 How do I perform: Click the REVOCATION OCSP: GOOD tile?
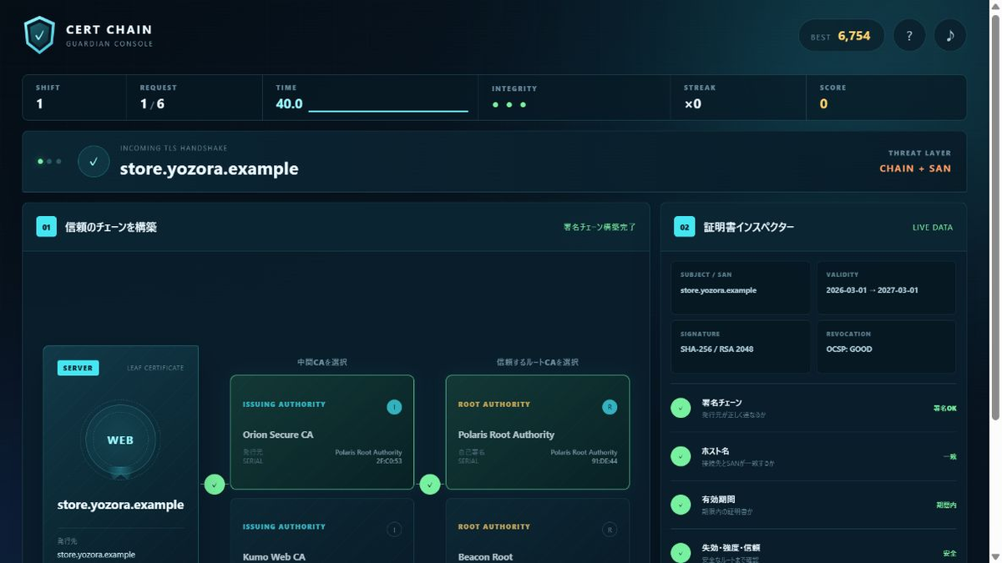click(886, 346)
